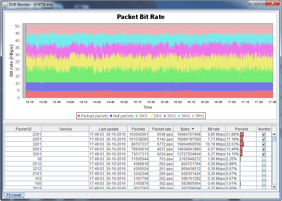The height and width of the screenshot is (201, 282).
Task: Click the red Payload packets legend marker
Action: click(79, 116)
